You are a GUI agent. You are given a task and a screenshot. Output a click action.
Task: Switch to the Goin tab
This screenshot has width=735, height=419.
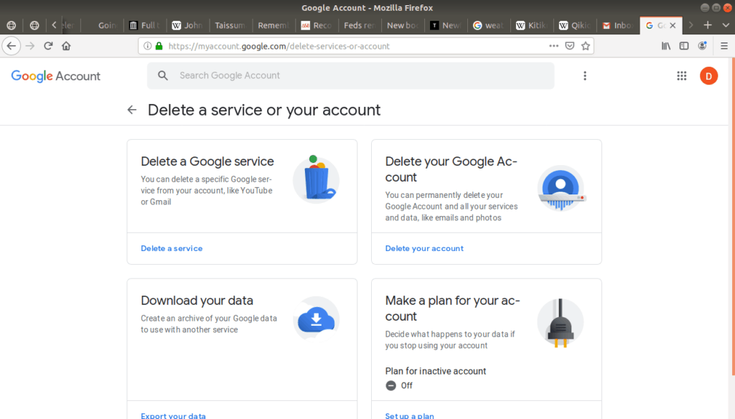click(x=102, y=25)
